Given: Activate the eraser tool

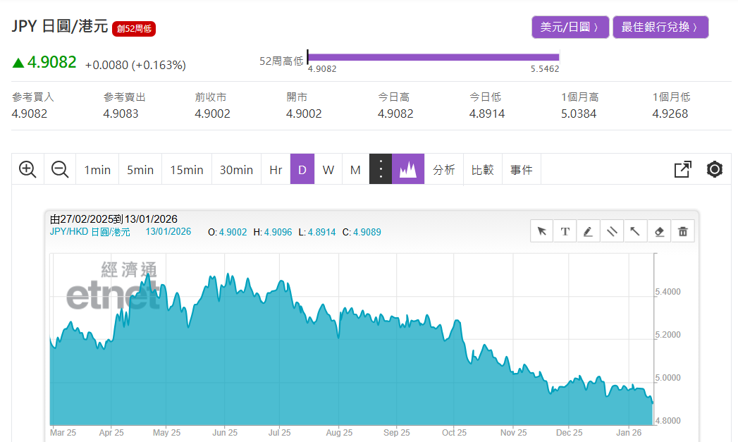Looking at the screenshot, I should [659, 231].
